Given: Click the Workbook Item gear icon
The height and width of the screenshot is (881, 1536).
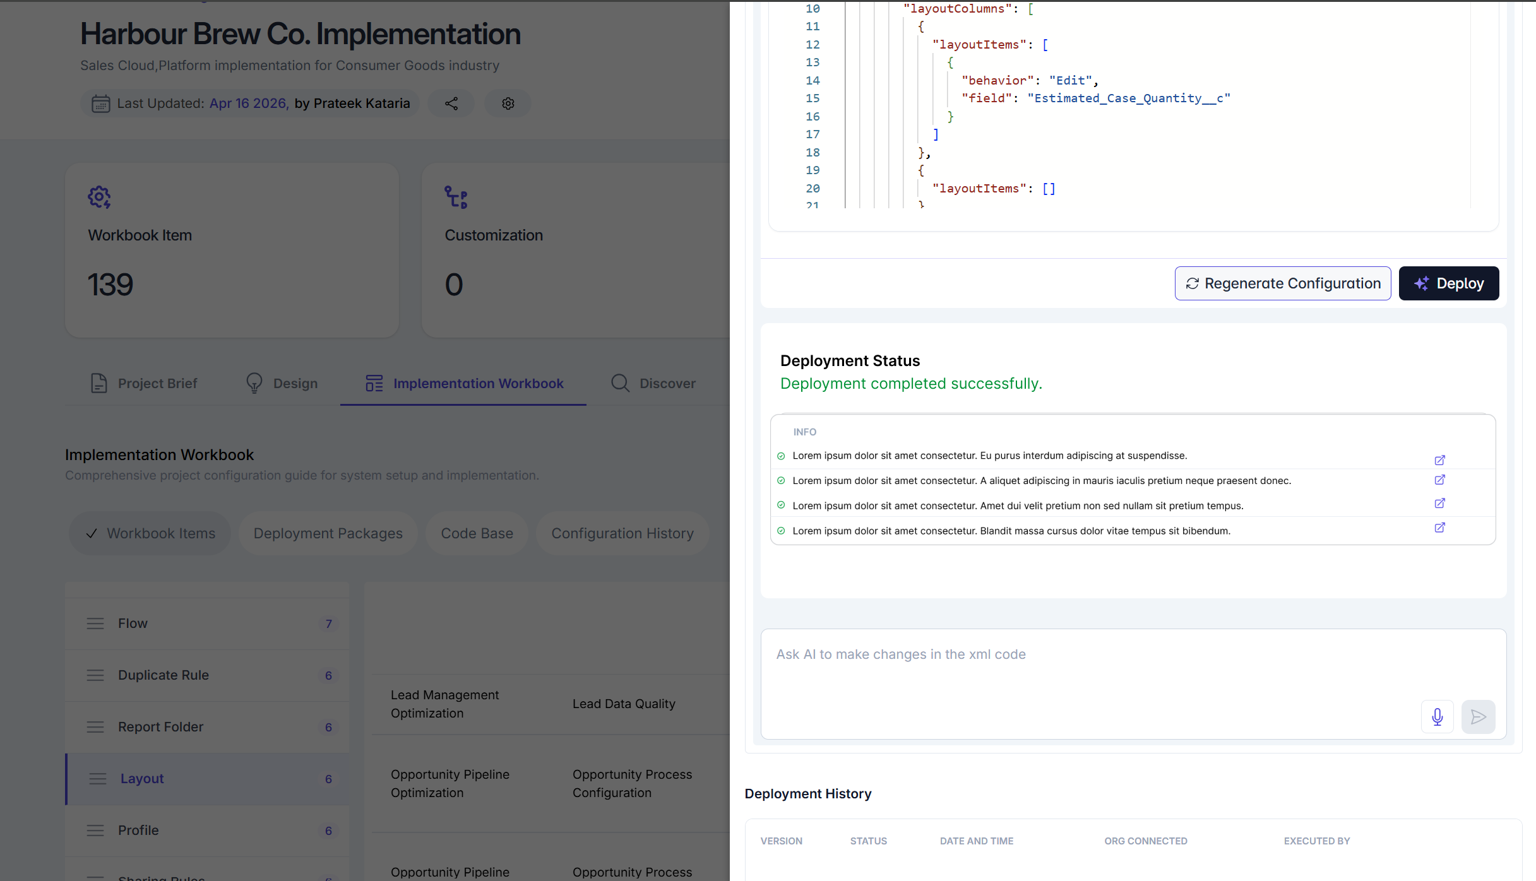Looking at the screenshot, I should [99, 198].
